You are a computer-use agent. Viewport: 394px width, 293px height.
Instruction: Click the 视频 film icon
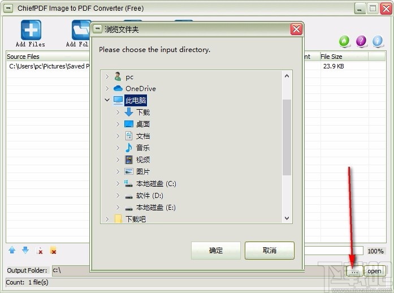tap(129, 160)
